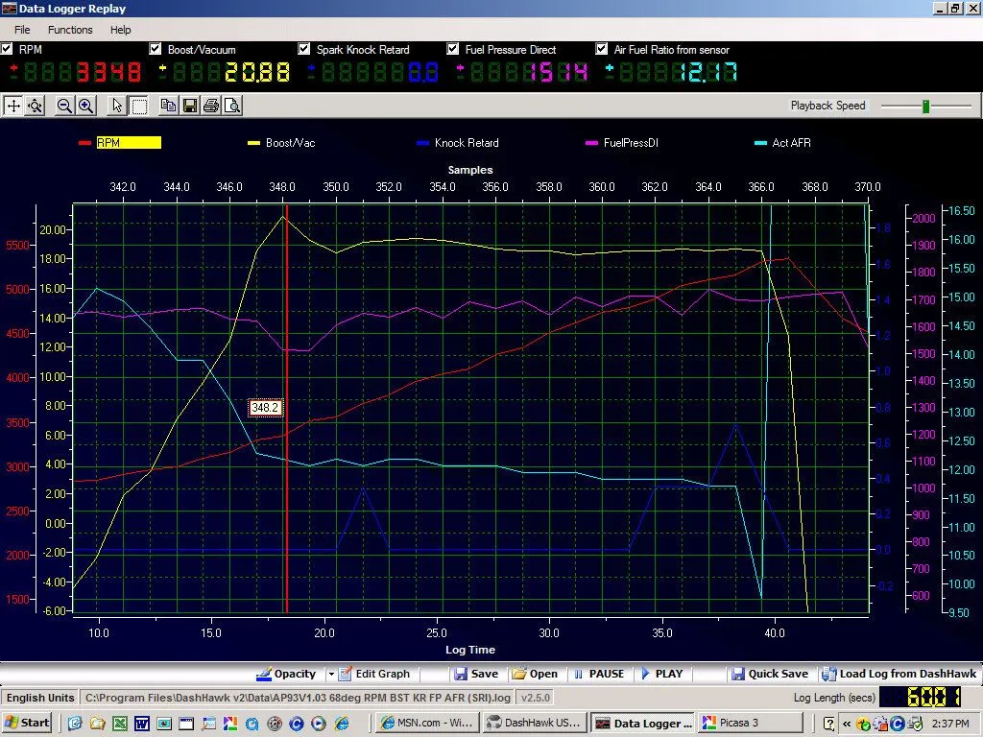
Task: Toggle the Boost/Vacuum checkbox
Action: [x=156, y=49]
